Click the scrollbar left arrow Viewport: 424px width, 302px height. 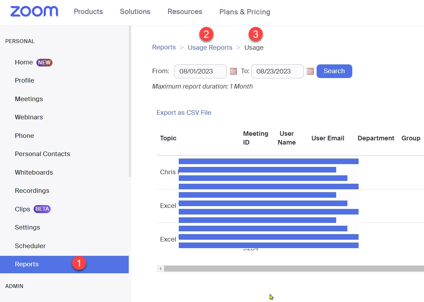click(x=161, y=269)
